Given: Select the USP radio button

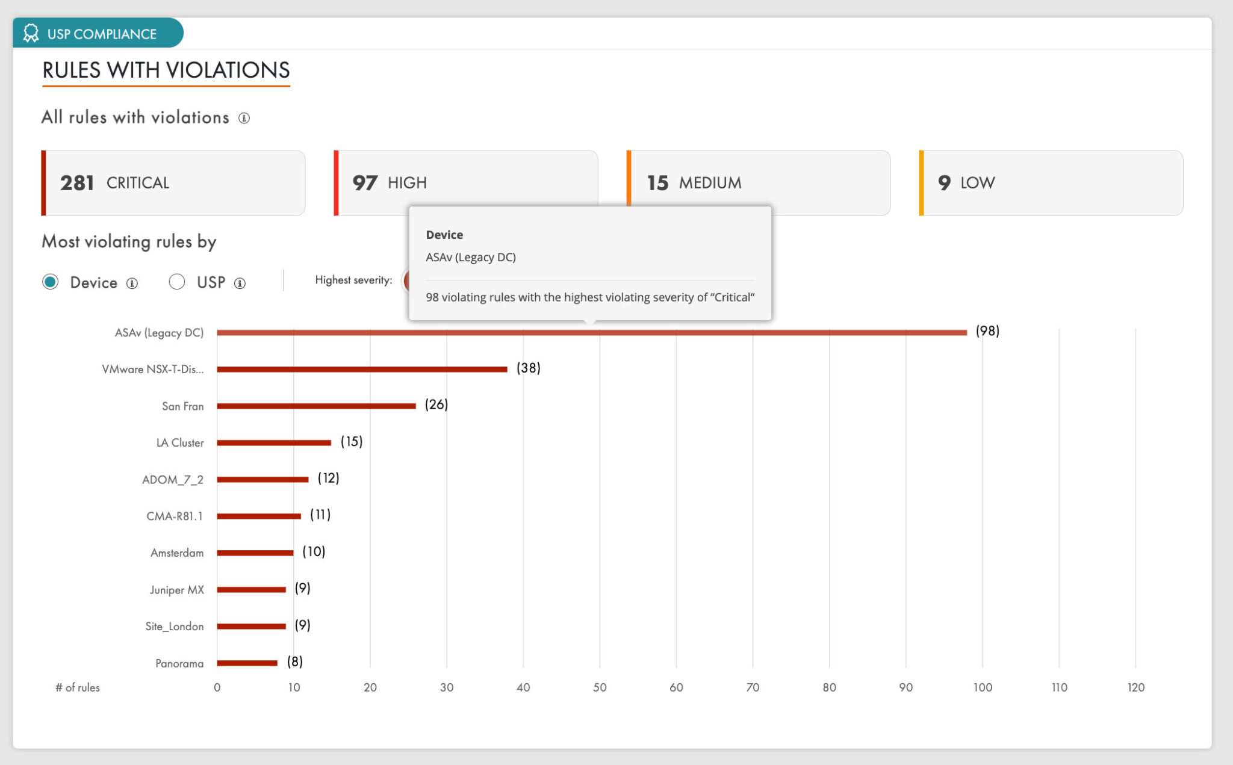Looking at the screenshot, I should coord(178,282).
